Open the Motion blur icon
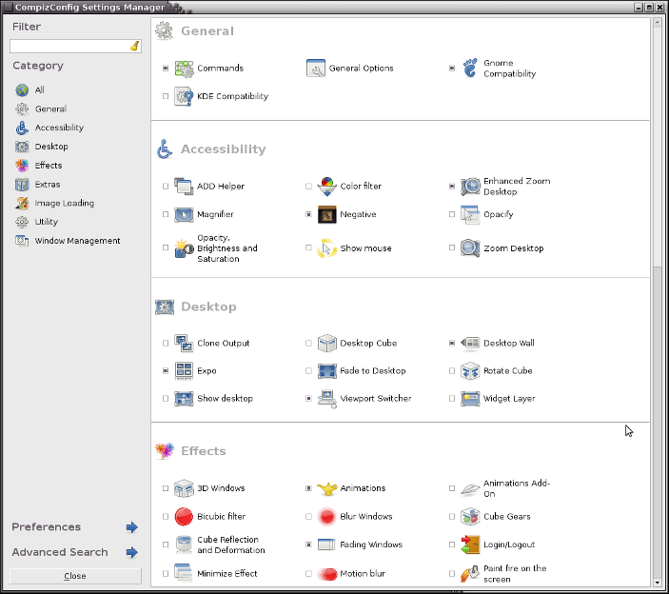Image resolution: width=669 pixels, height=594 pixels. tap(327, 574)
